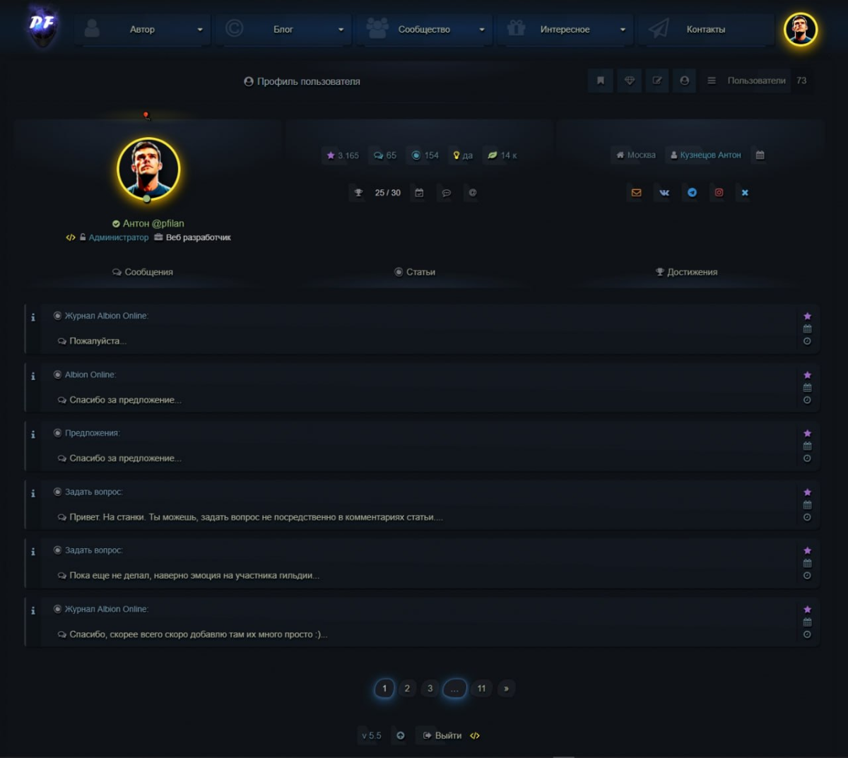Viewport: 848px width, 758px height.
Task: Click the Привет. На станки message text
Action: pos(257,517)
